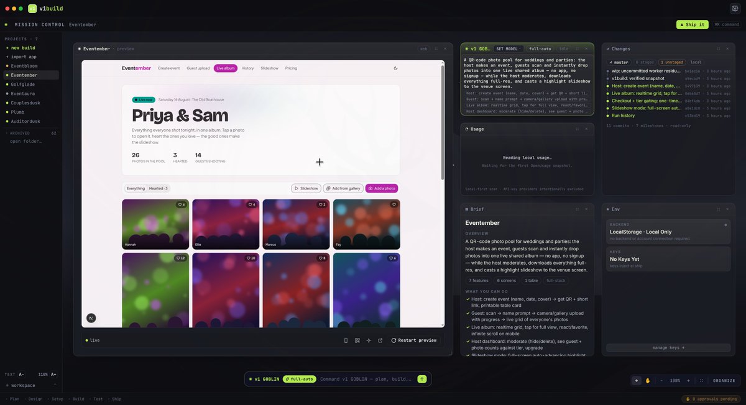
Task: Open the Pricing tab
Action: click(291, 68)
